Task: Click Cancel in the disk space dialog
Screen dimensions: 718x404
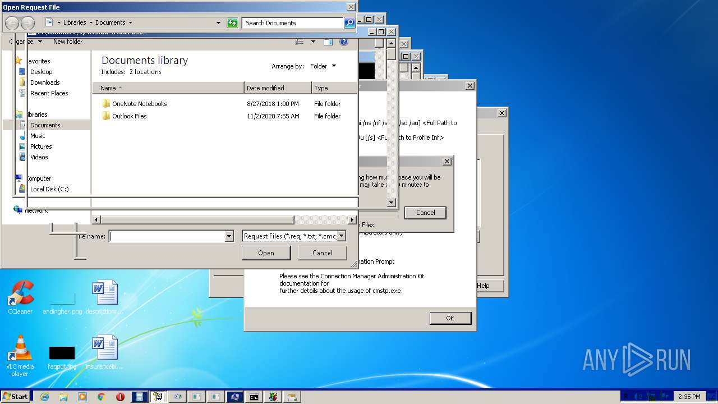Action: coord(425,213)
